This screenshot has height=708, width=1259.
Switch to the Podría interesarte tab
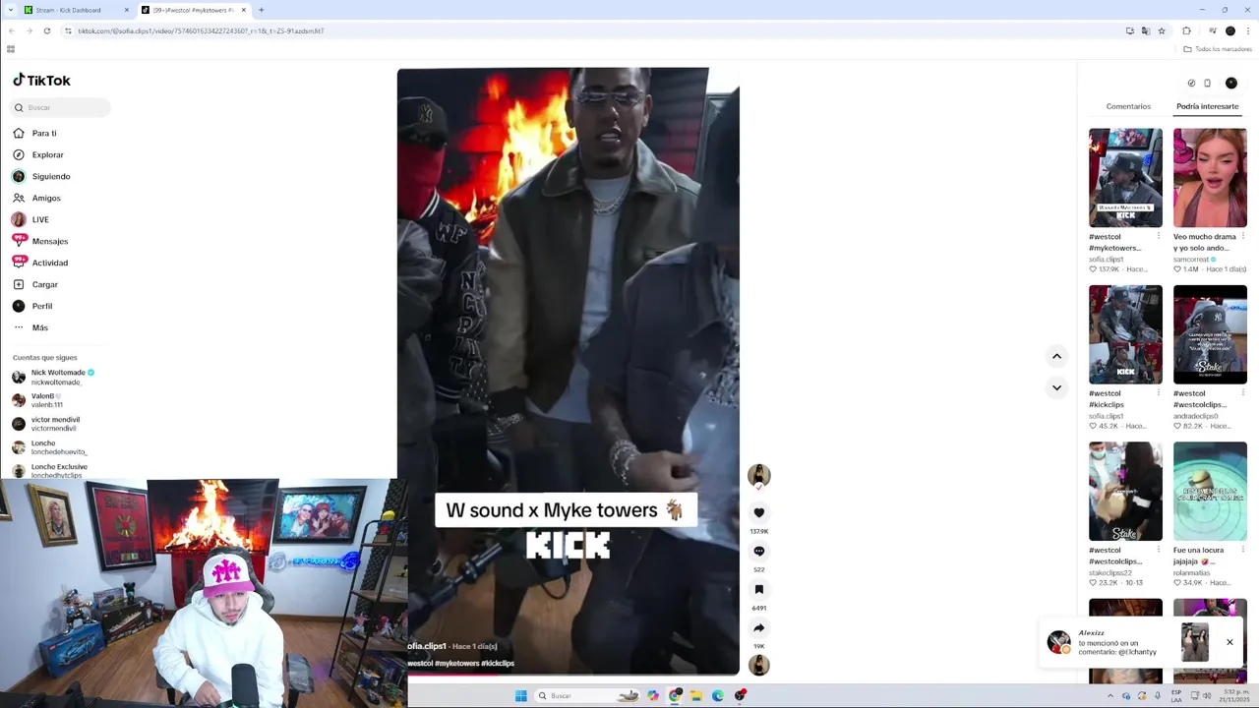[x=1207, y=106]
